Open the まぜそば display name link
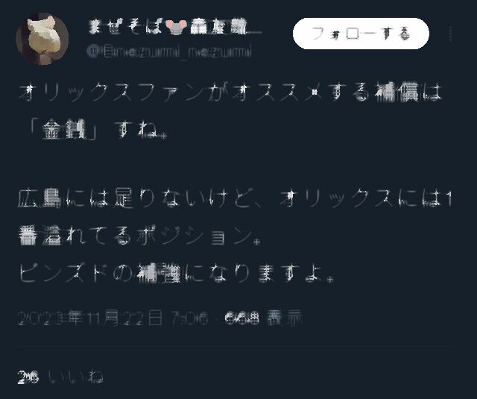Viewport: 477px width, 399px height. coord(175,28)
